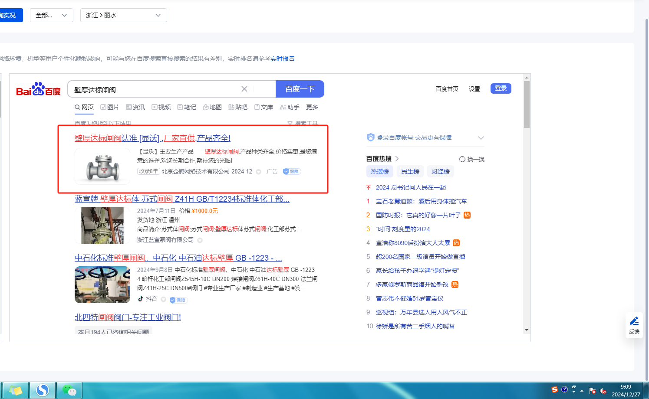Viewport: 649px width, 399px height.
Task: Open the 浙江 > 丽水 region dropdown
Action: pos(123,15)
